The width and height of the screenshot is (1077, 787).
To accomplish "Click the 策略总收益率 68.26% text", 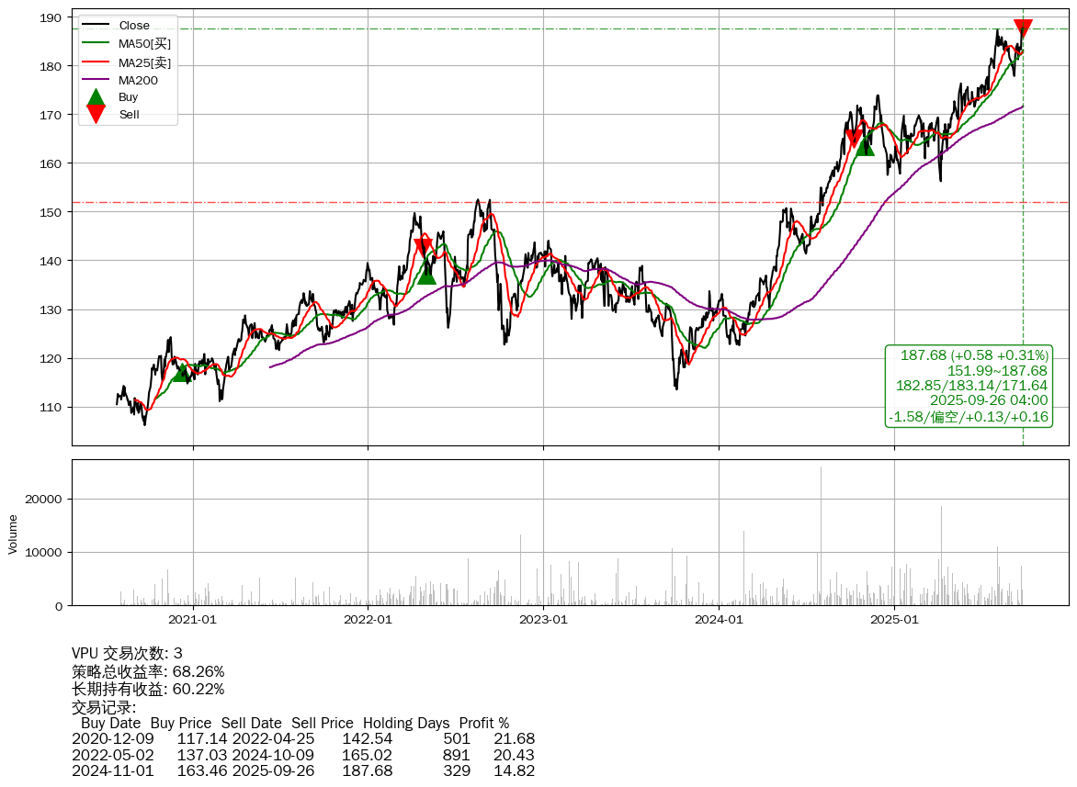I will (148, 672).
